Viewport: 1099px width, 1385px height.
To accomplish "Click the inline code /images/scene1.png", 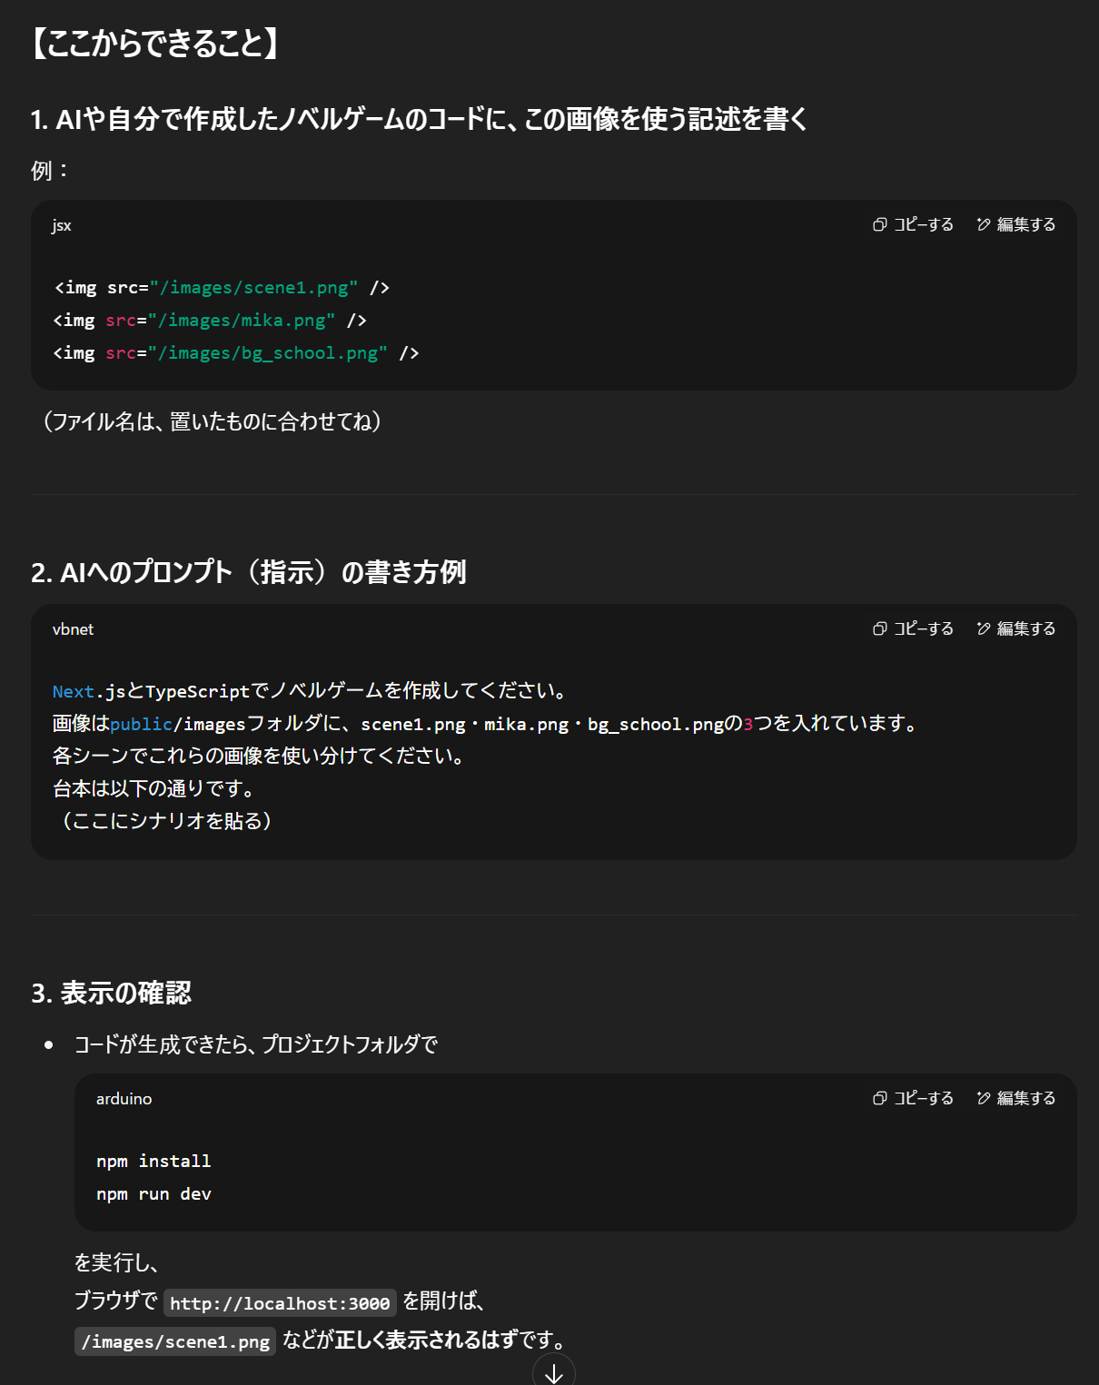I will [x=175, y=1341].
